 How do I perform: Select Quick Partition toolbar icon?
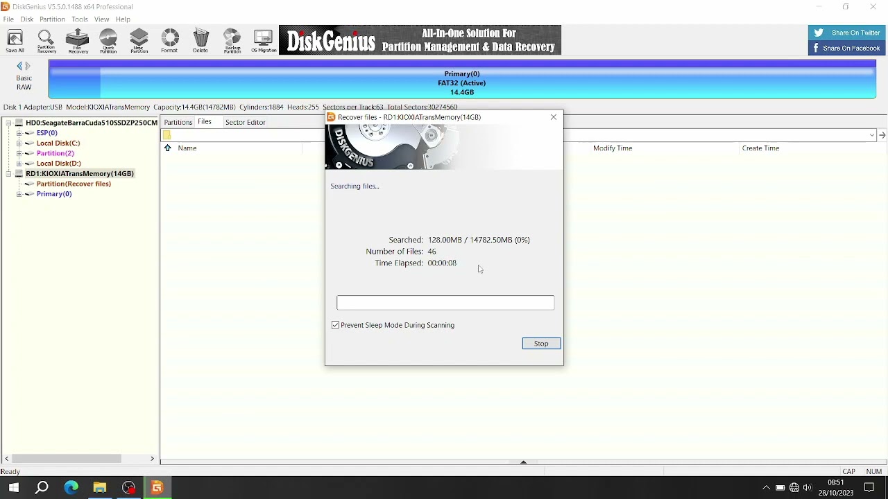pos(108,42)
